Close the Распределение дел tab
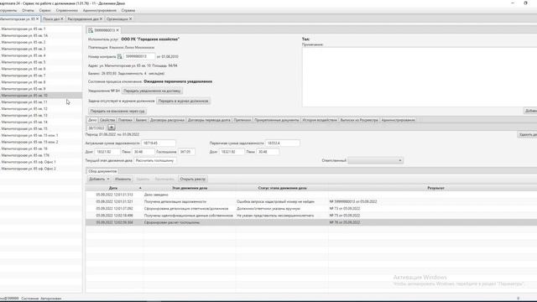Viewport: 537px width, 302px height. (101, 18)
